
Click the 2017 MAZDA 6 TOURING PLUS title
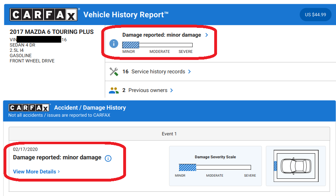pos(52,32)
